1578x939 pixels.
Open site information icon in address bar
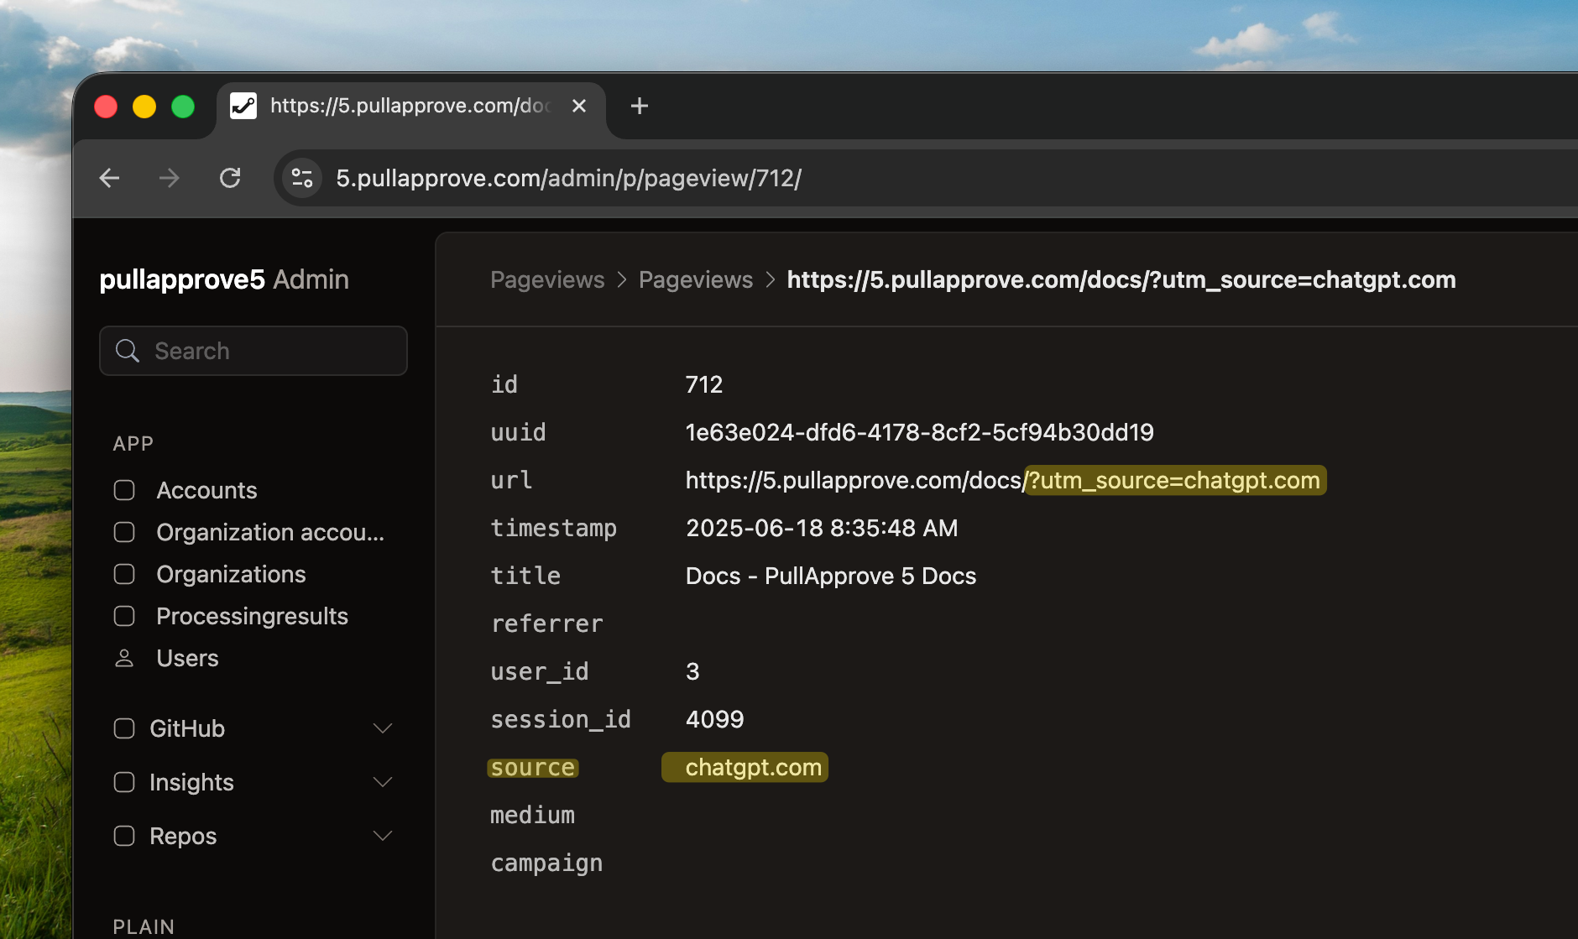(x=302, y=178)
